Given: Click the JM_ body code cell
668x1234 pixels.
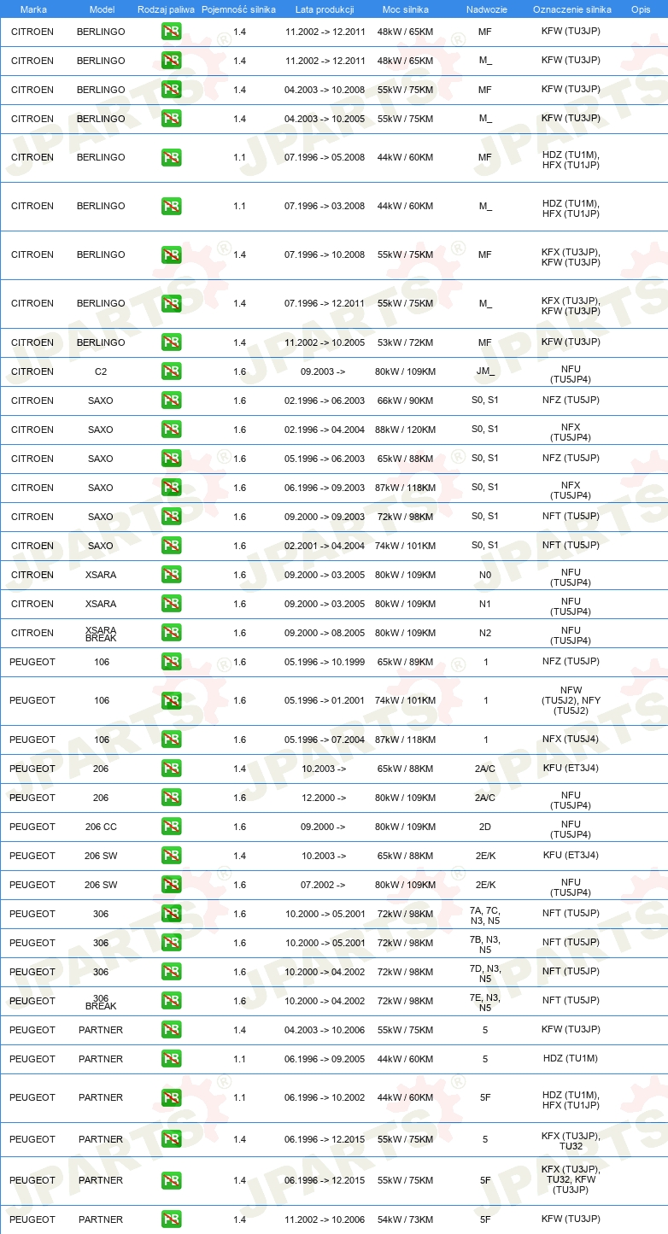Looking at the screenshot, I should (485, 371).
